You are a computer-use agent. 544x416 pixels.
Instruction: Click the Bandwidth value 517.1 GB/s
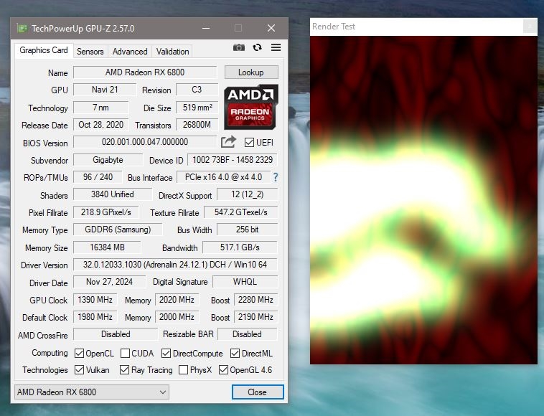(x=240, y=247)
